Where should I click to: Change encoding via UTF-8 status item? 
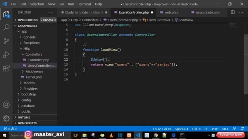196,129
